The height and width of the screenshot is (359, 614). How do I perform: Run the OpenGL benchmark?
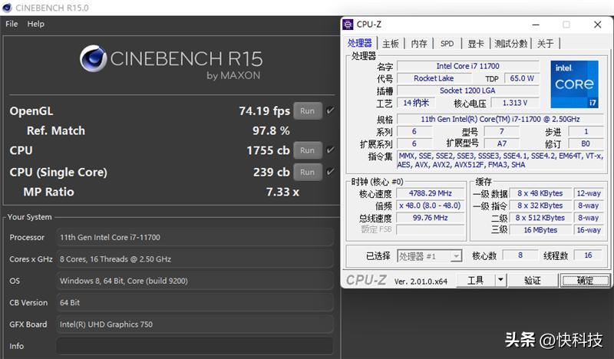308,110
